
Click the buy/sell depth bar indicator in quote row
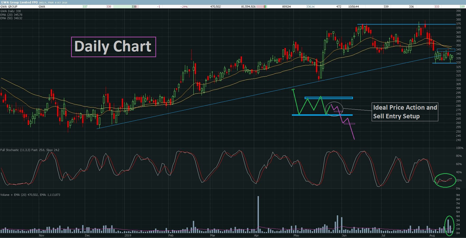(x=262, y=7)
